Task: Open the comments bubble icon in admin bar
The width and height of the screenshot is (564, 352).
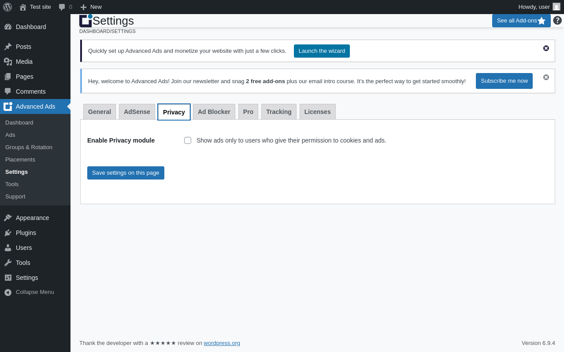Action: pyautogui.click(x=62, y=7)
